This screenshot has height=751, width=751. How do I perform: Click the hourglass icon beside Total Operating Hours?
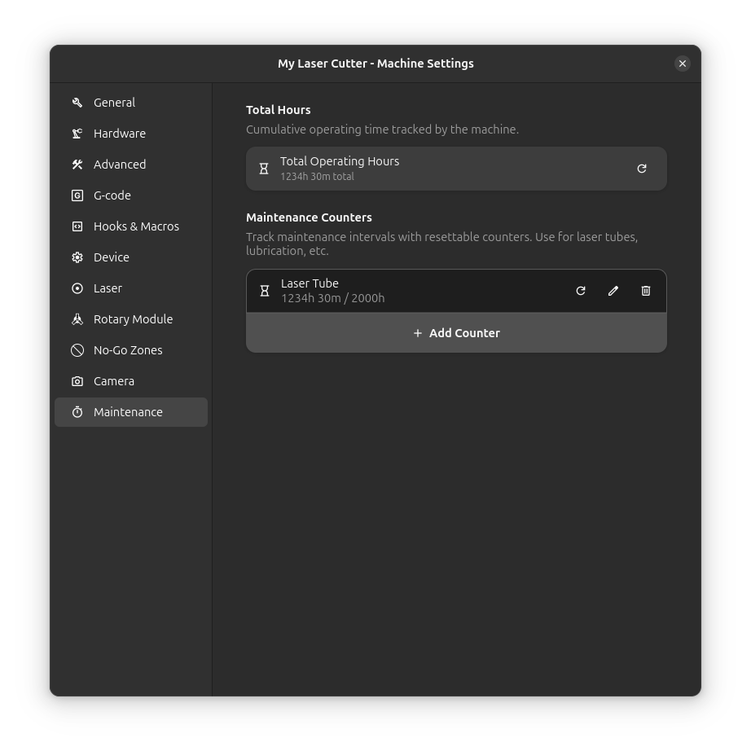(264, 168)
